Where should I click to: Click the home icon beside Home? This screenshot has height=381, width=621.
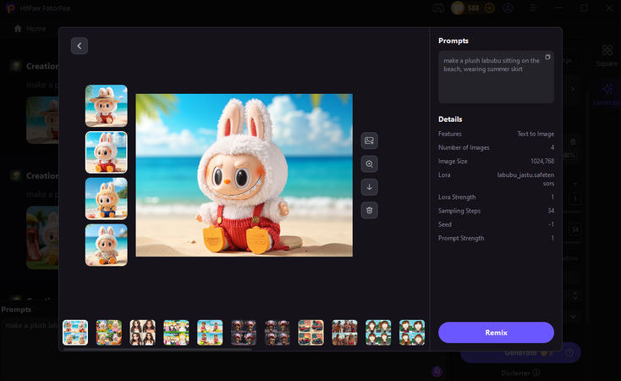[x=18, y=29]
